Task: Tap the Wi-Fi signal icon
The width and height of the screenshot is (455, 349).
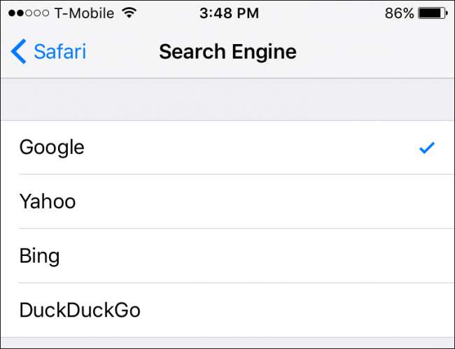Action: (x=129, y=13)
